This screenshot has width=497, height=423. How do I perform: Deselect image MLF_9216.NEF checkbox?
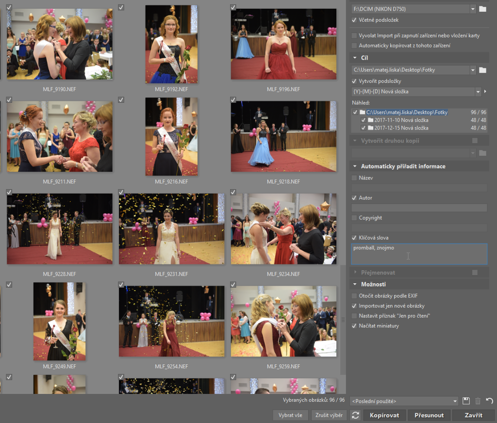pyautogui.click(x=121, y=100)
